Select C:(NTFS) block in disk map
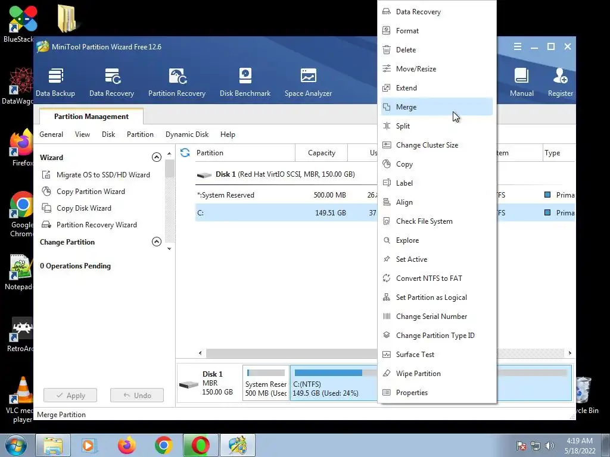Screen dimensions: 610x457 [334, 383]
